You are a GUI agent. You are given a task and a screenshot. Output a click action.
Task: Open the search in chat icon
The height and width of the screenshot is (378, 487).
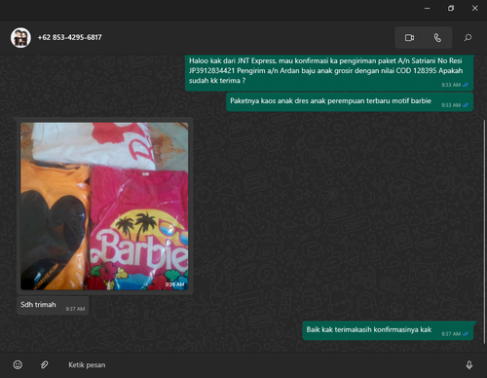tap(468, 38)
